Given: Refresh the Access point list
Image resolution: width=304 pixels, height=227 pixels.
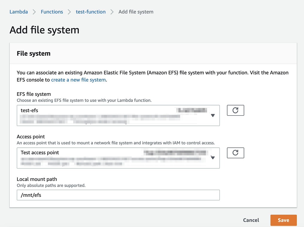Looking at the screenshot, I should pos(235,153).
